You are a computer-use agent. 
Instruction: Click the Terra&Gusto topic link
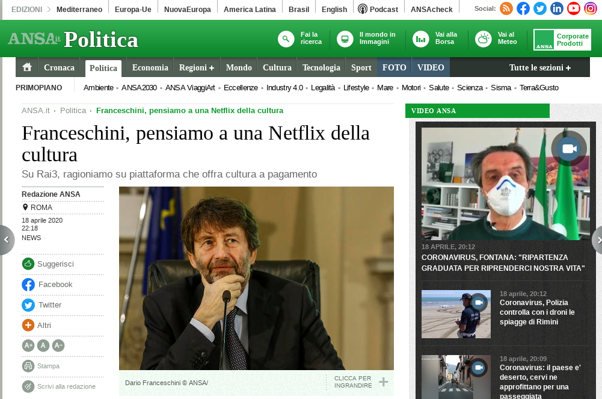539,87
